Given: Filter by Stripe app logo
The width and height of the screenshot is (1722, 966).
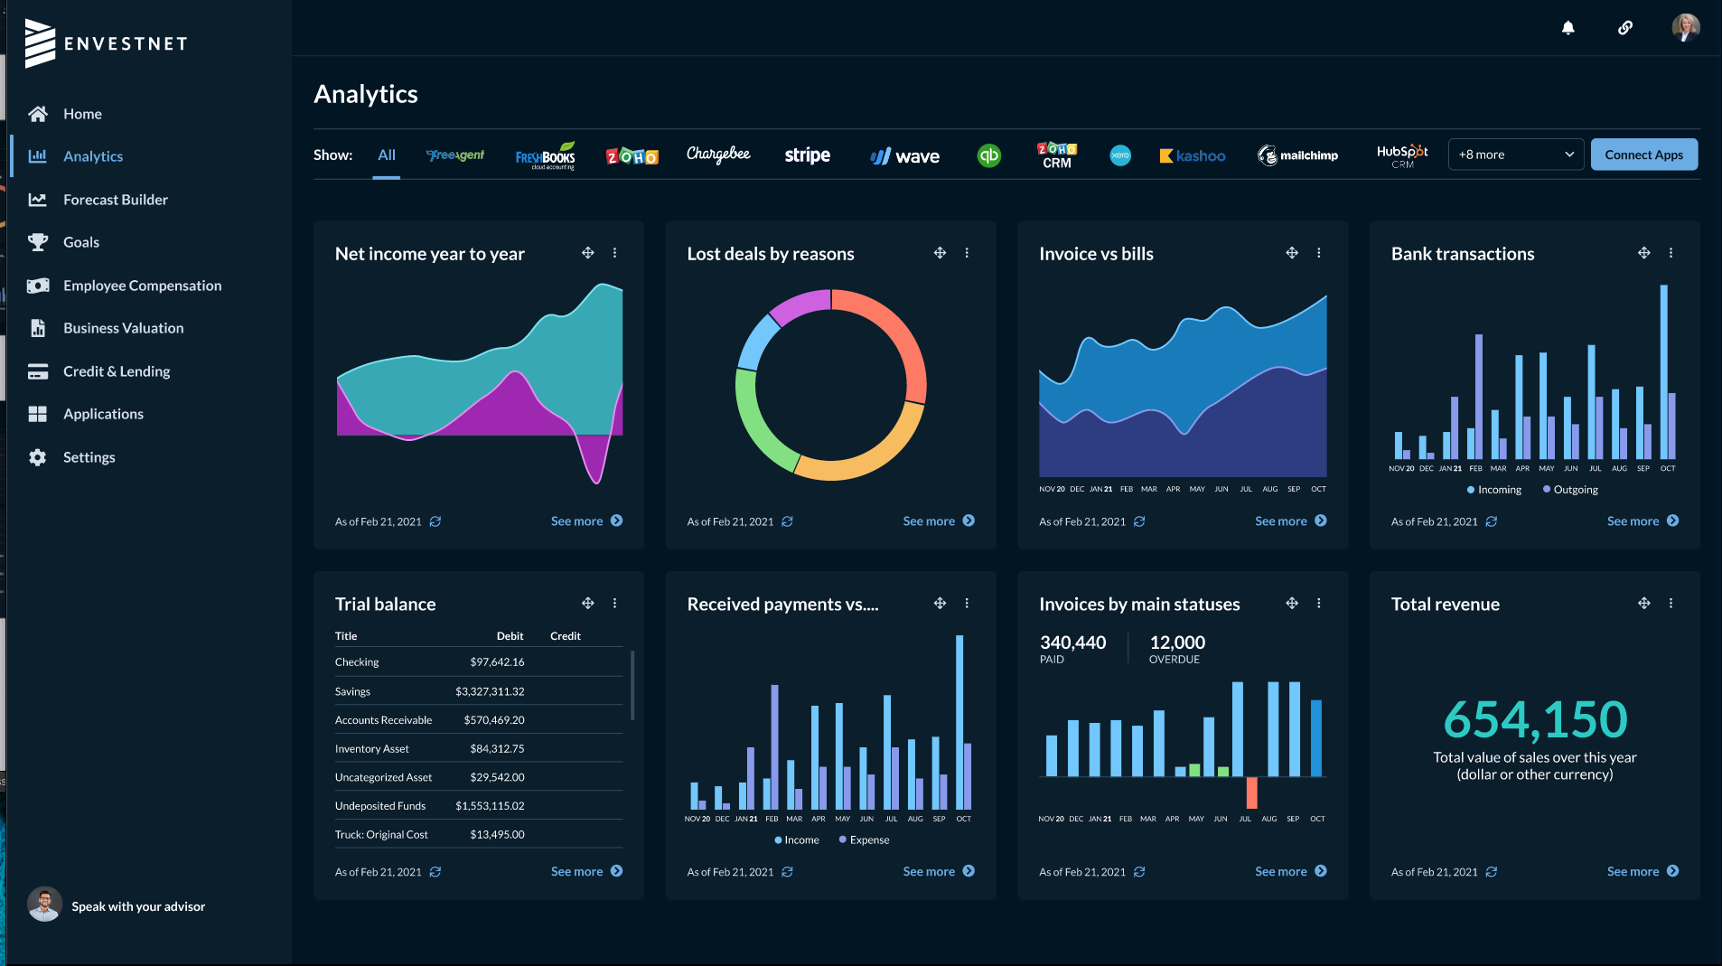Looking at the screenshot, I should click(x=808, y=155).
